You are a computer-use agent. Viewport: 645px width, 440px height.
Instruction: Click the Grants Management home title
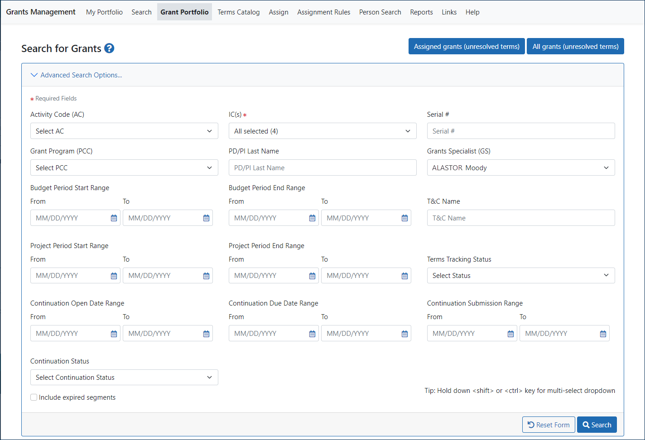pos(41,12)
